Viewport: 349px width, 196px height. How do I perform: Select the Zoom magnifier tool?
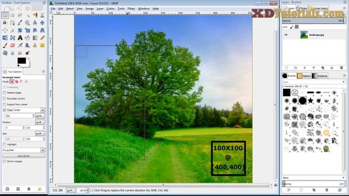[x=28, y=23]
